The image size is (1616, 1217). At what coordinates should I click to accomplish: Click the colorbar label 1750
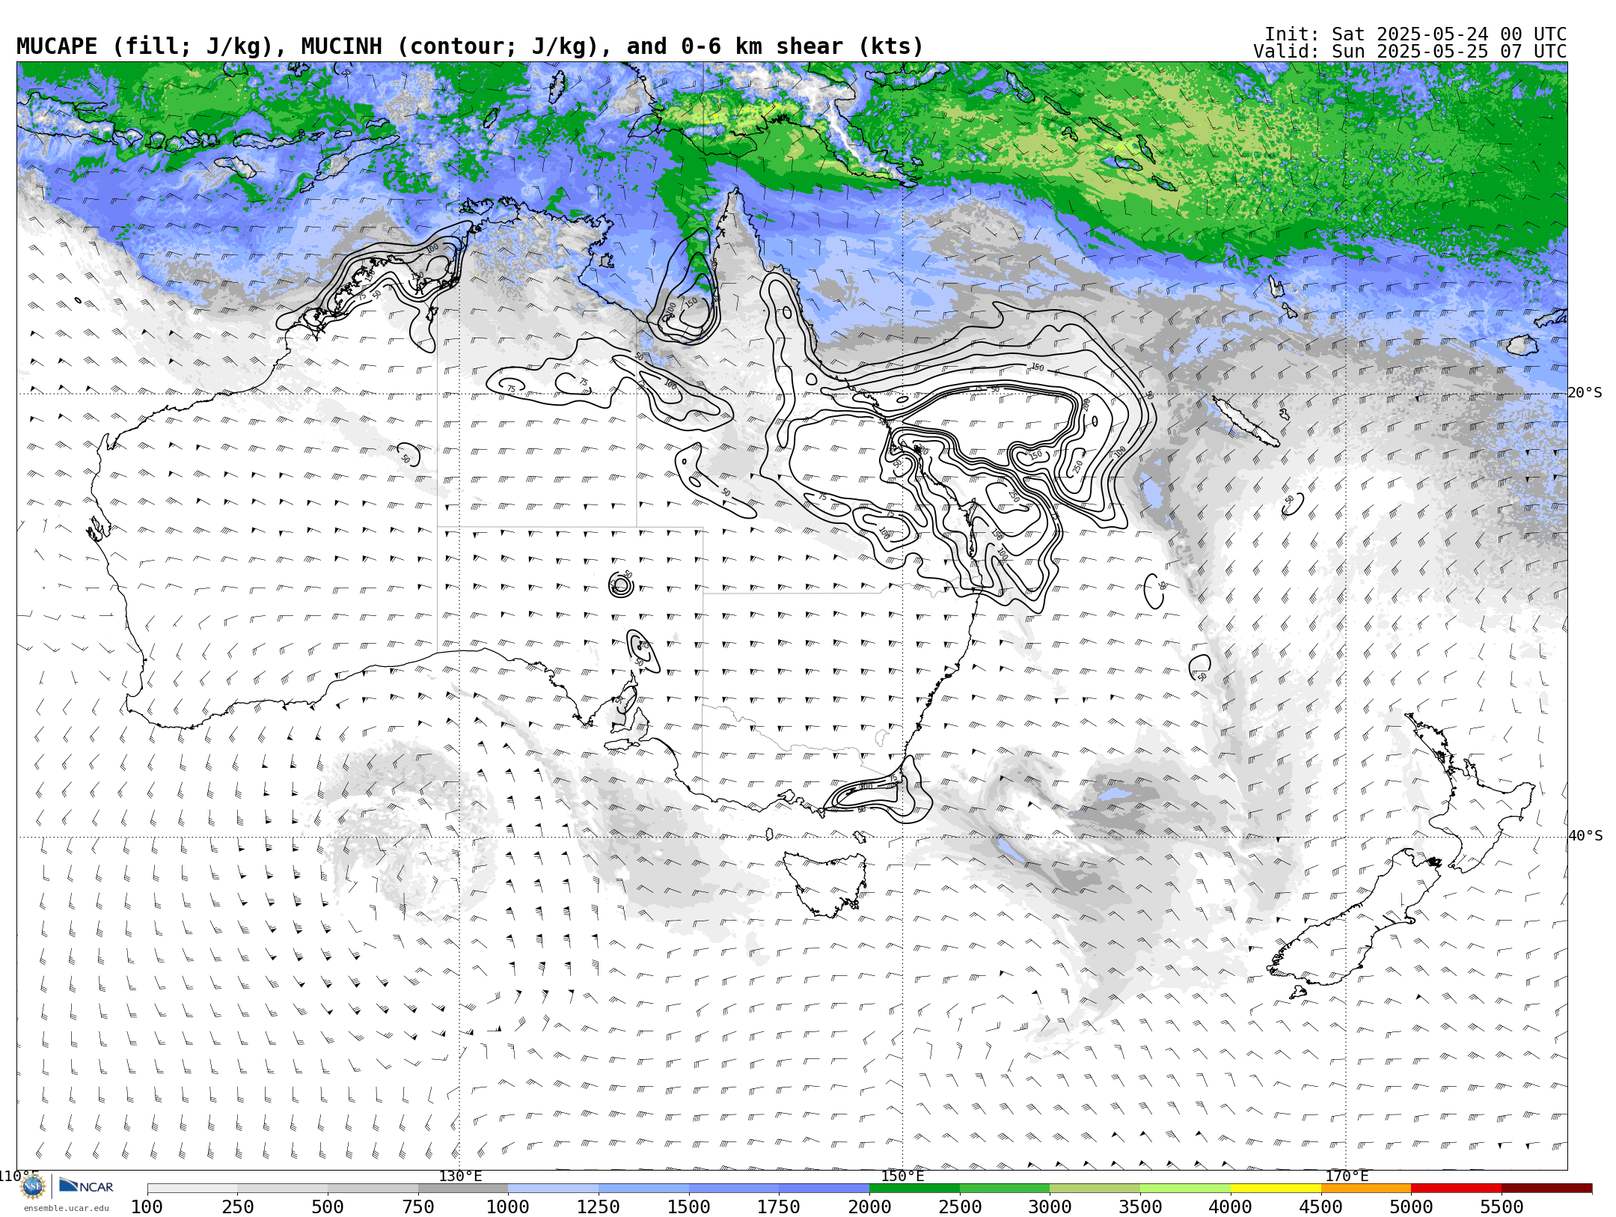tap(779, 1207)
